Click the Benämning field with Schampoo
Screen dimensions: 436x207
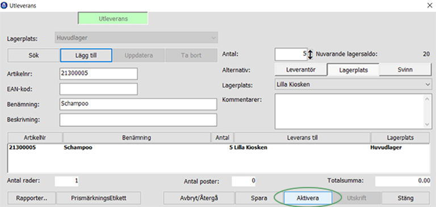point(138,104)
